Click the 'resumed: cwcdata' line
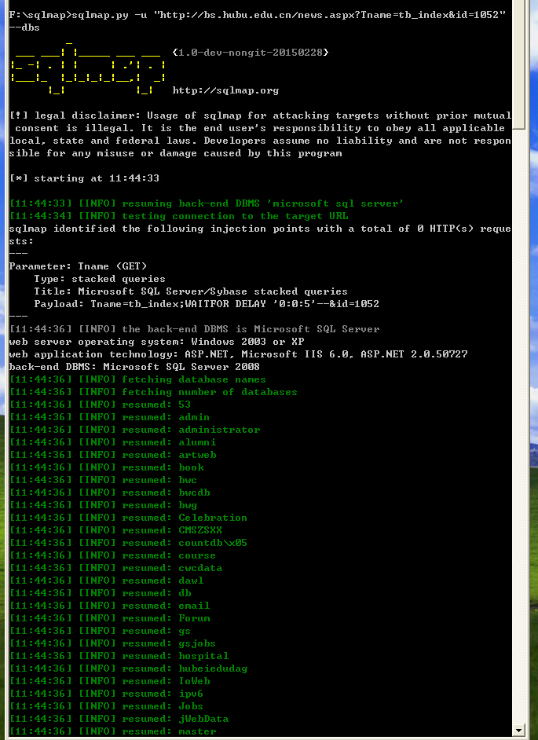This screenshot has width=538, height=740. (x=115, y=568)
